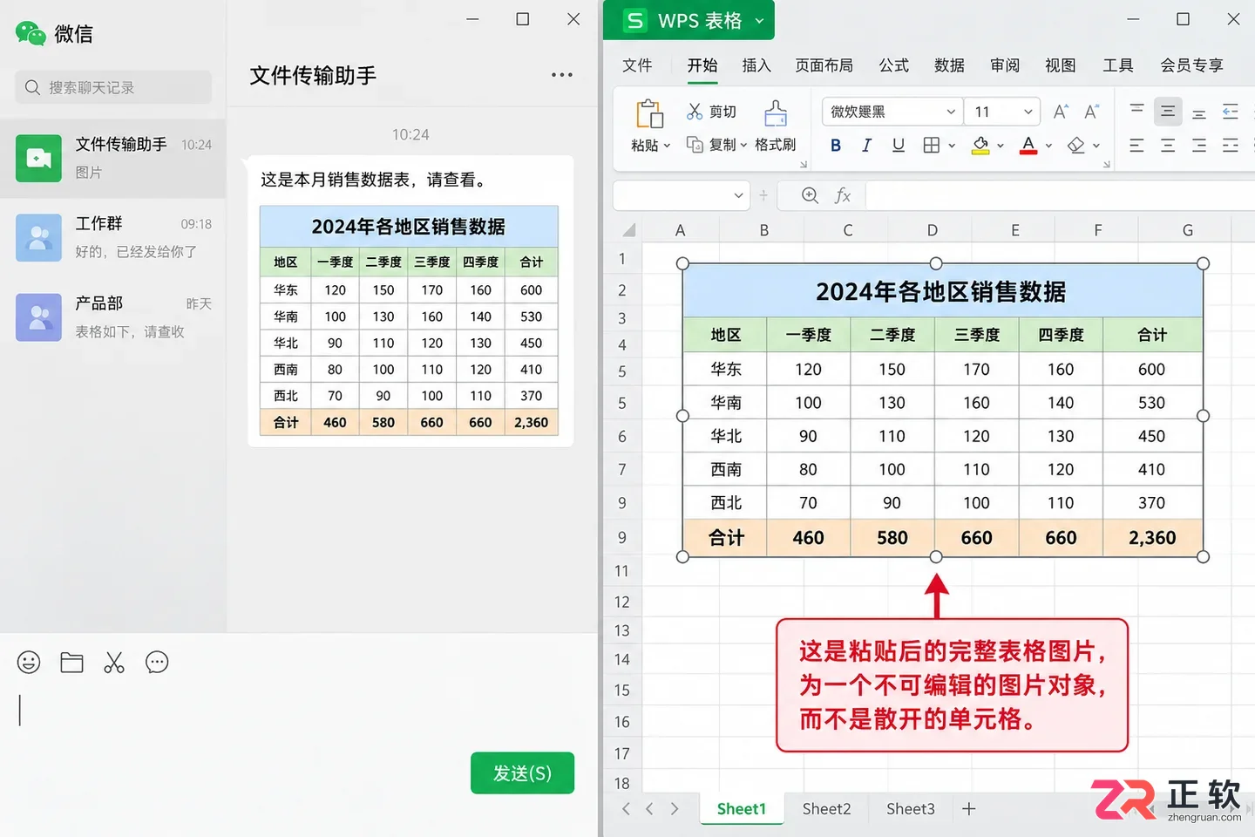Start WeChat screenshot with scissors icon
The height and width of the screenshot is (837, 1255).
click(114, 663)
